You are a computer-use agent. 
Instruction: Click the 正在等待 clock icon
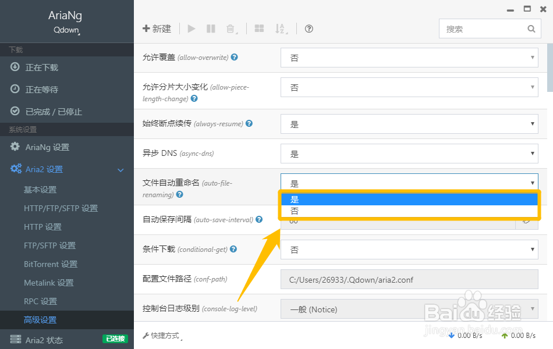(15, 89)
